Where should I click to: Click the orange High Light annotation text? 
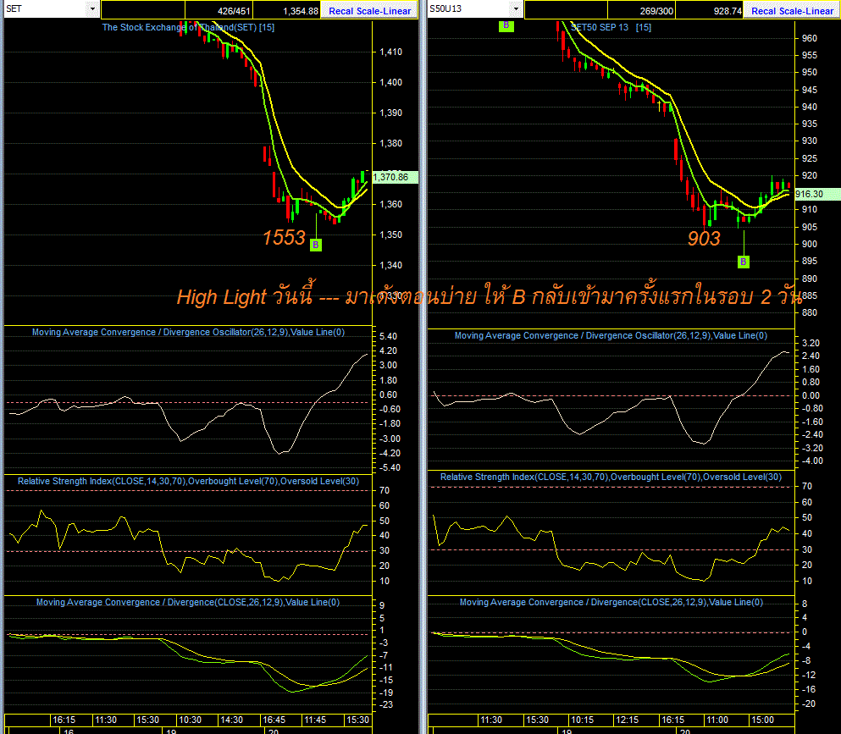pos(490,296)
